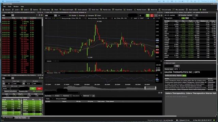Click the filter funnel icon in Time & sales
The image size is (218, 122).
[x=37, y=15]
